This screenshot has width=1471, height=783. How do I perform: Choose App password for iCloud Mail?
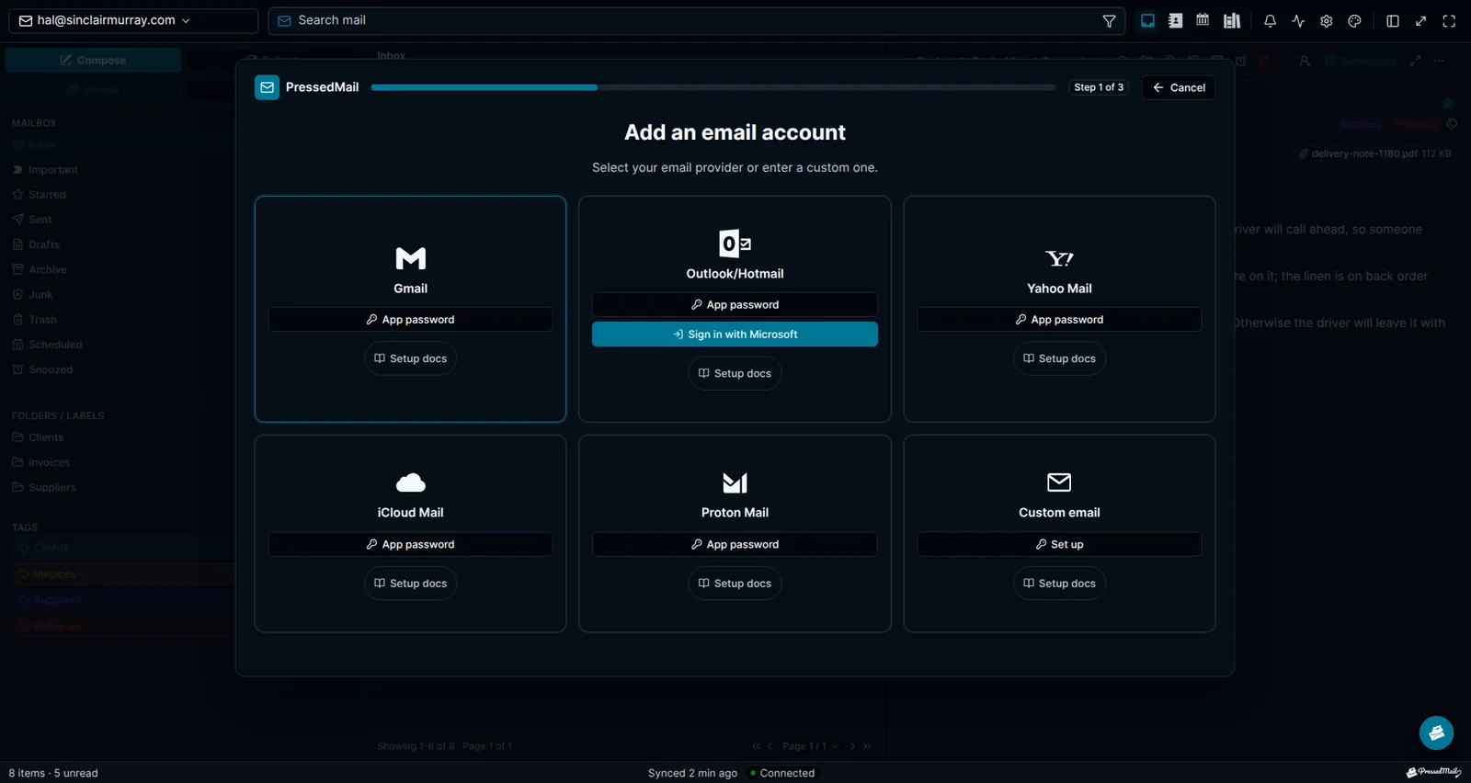tap(410, 544)
